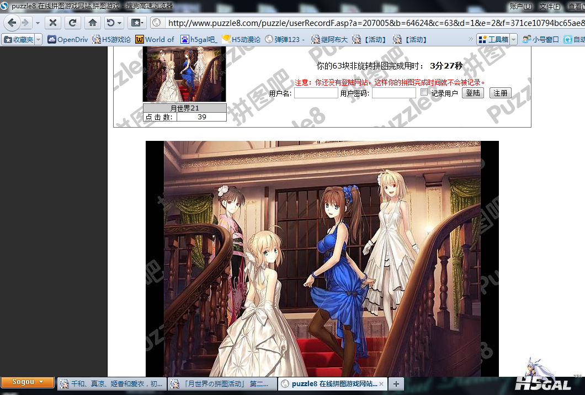This screenshot has width=585, height=395.
Task: Go to the browser home page icon
Action: pyautogui.click(x=93, y=23)
